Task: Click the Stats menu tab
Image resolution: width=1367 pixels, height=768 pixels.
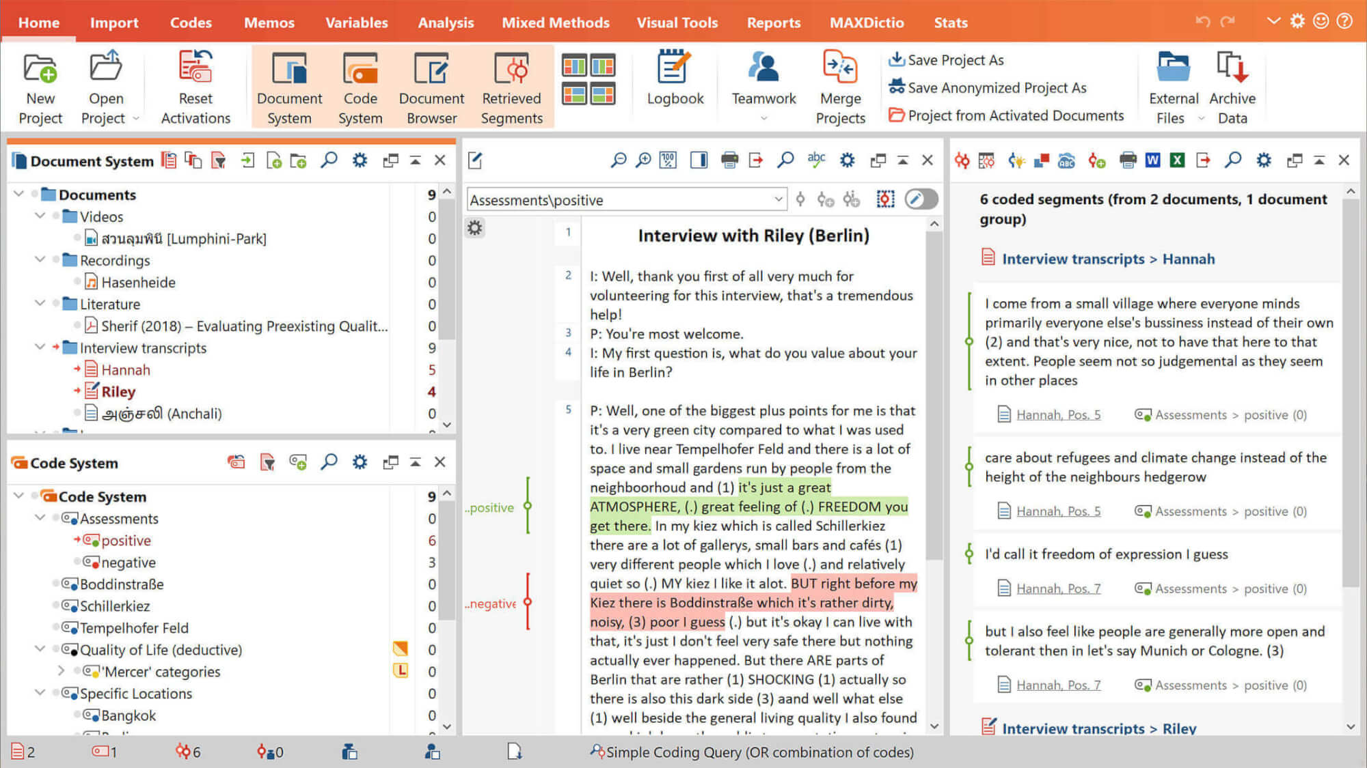Action: coord(952,23)
